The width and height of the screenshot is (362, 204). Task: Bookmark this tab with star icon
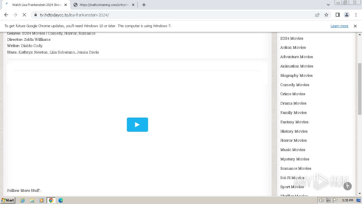tap(326, 15)
